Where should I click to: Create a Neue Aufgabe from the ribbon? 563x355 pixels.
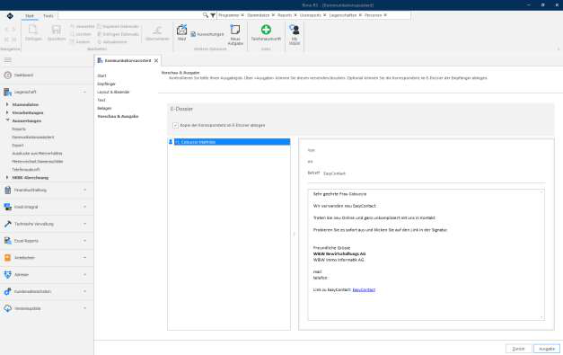235,34
